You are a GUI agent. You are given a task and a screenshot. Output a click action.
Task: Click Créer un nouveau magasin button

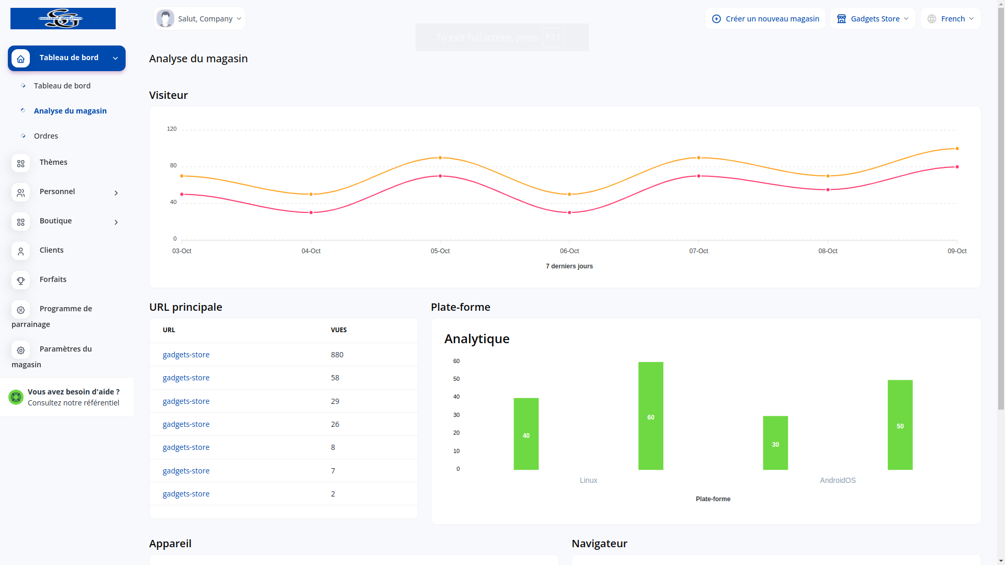point(765,18)
